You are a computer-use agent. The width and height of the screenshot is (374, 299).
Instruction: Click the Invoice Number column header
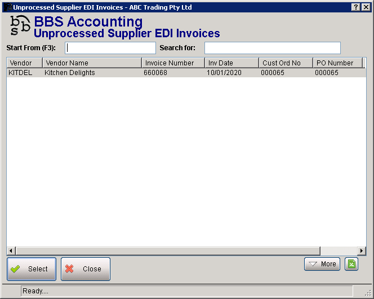coord(173,63)
